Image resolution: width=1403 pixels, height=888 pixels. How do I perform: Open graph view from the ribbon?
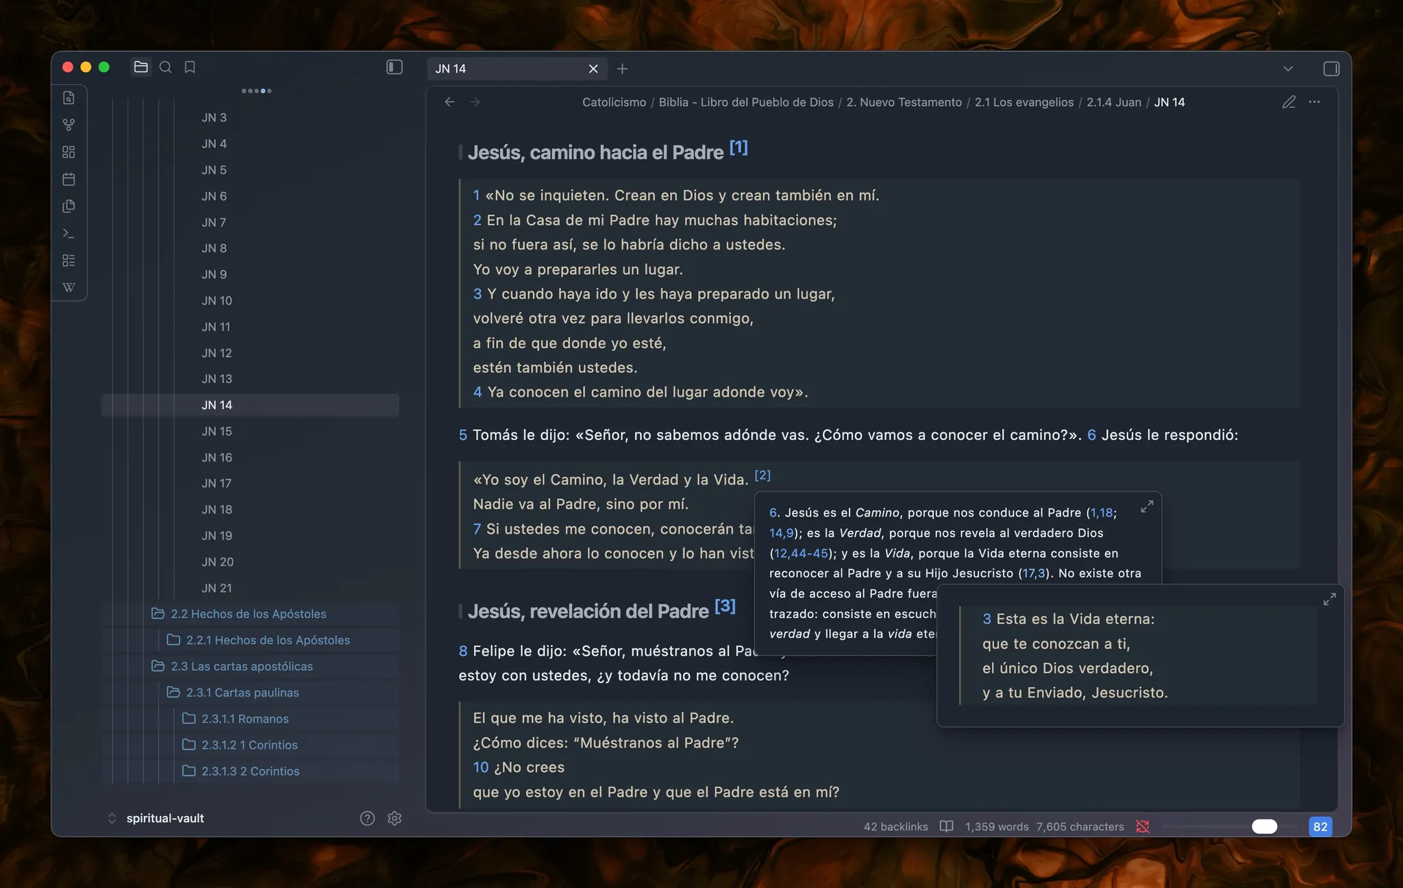(x=69, y=125)
